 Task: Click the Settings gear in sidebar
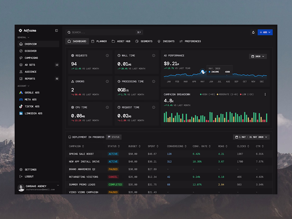coord(21,169)
